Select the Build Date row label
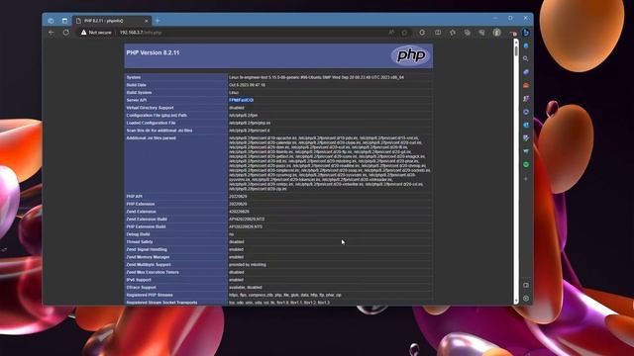Screen dimensions: 634x356 click(136, 85)
